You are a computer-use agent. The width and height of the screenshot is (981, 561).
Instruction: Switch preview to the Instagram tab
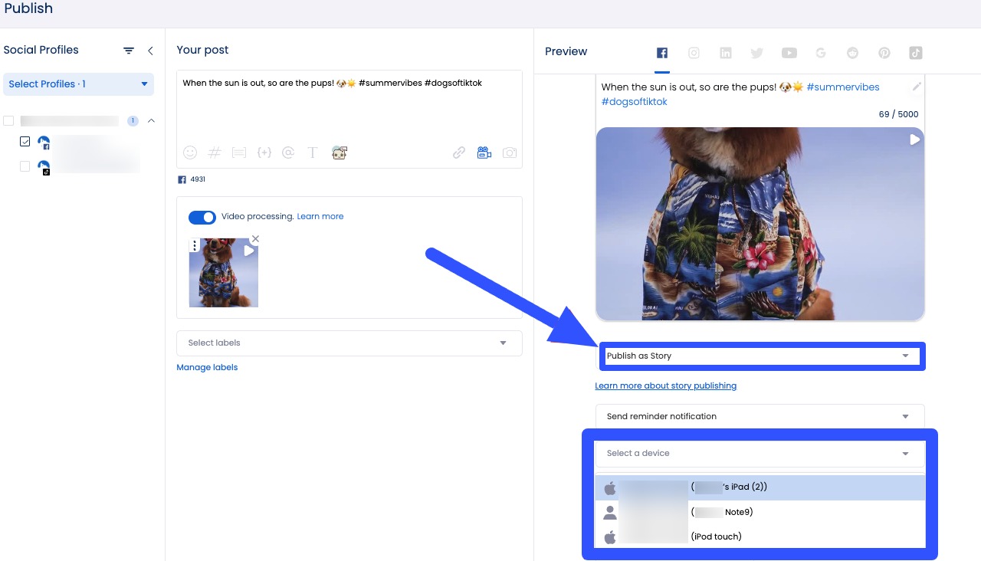(x=694, y=52)
